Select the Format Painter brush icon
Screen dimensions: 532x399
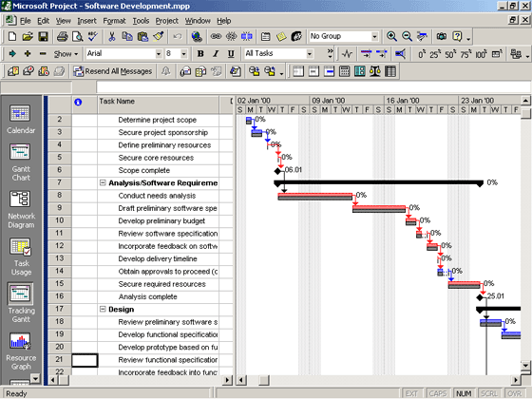(x=159, y=36)
